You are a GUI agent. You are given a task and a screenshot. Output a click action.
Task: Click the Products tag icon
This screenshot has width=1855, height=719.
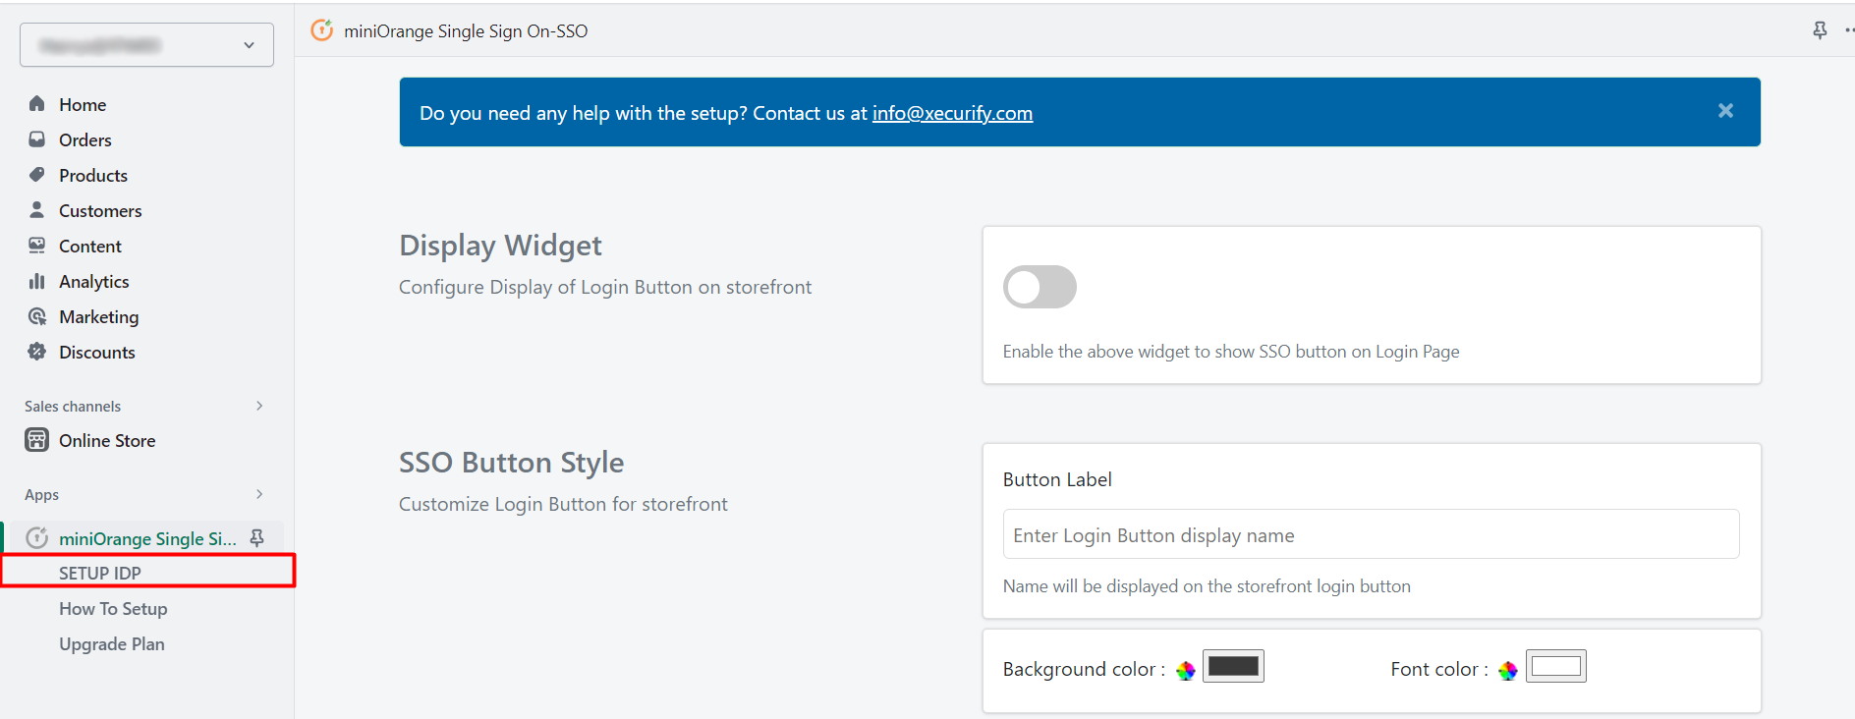[x=37, y=175]
